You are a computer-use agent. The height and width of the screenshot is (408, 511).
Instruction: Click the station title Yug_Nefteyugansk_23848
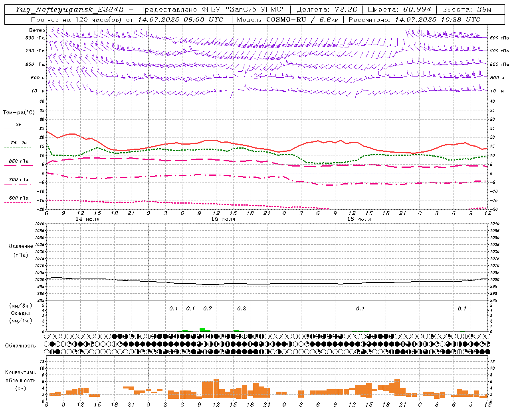[69, 10]
